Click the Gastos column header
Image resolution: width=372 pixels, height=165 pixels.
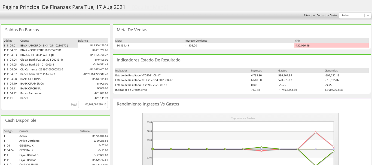coord(283,71)
